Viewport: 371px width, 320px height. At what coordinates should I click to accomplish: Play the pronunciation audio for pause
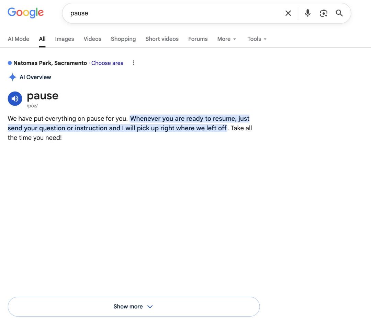click(15, 98)
